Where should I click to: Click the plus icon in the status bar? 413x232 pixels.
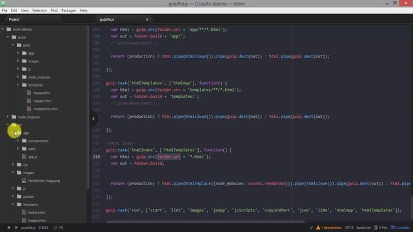(8, 227)
